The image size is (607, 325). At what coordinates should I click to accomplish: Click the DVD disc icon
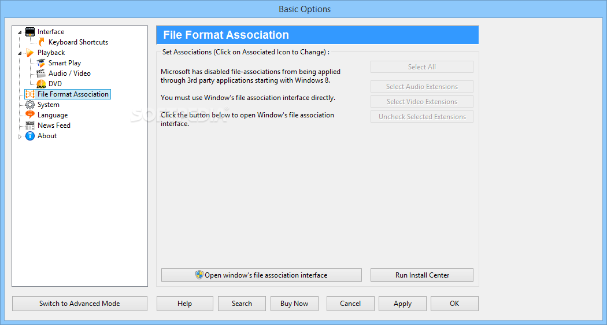[x=41, y=84]
